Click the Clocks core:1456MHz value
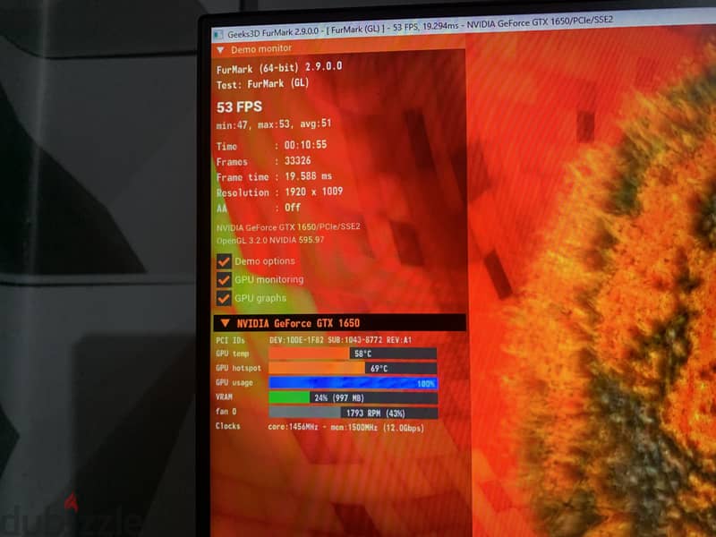 (x=345, y=428)
